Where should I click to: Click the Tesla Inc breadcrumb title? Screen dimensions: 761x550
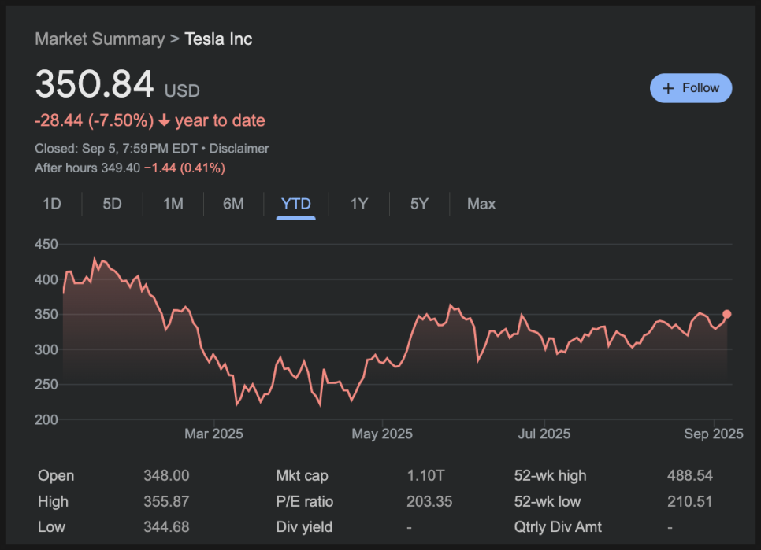tap(218, 39)
